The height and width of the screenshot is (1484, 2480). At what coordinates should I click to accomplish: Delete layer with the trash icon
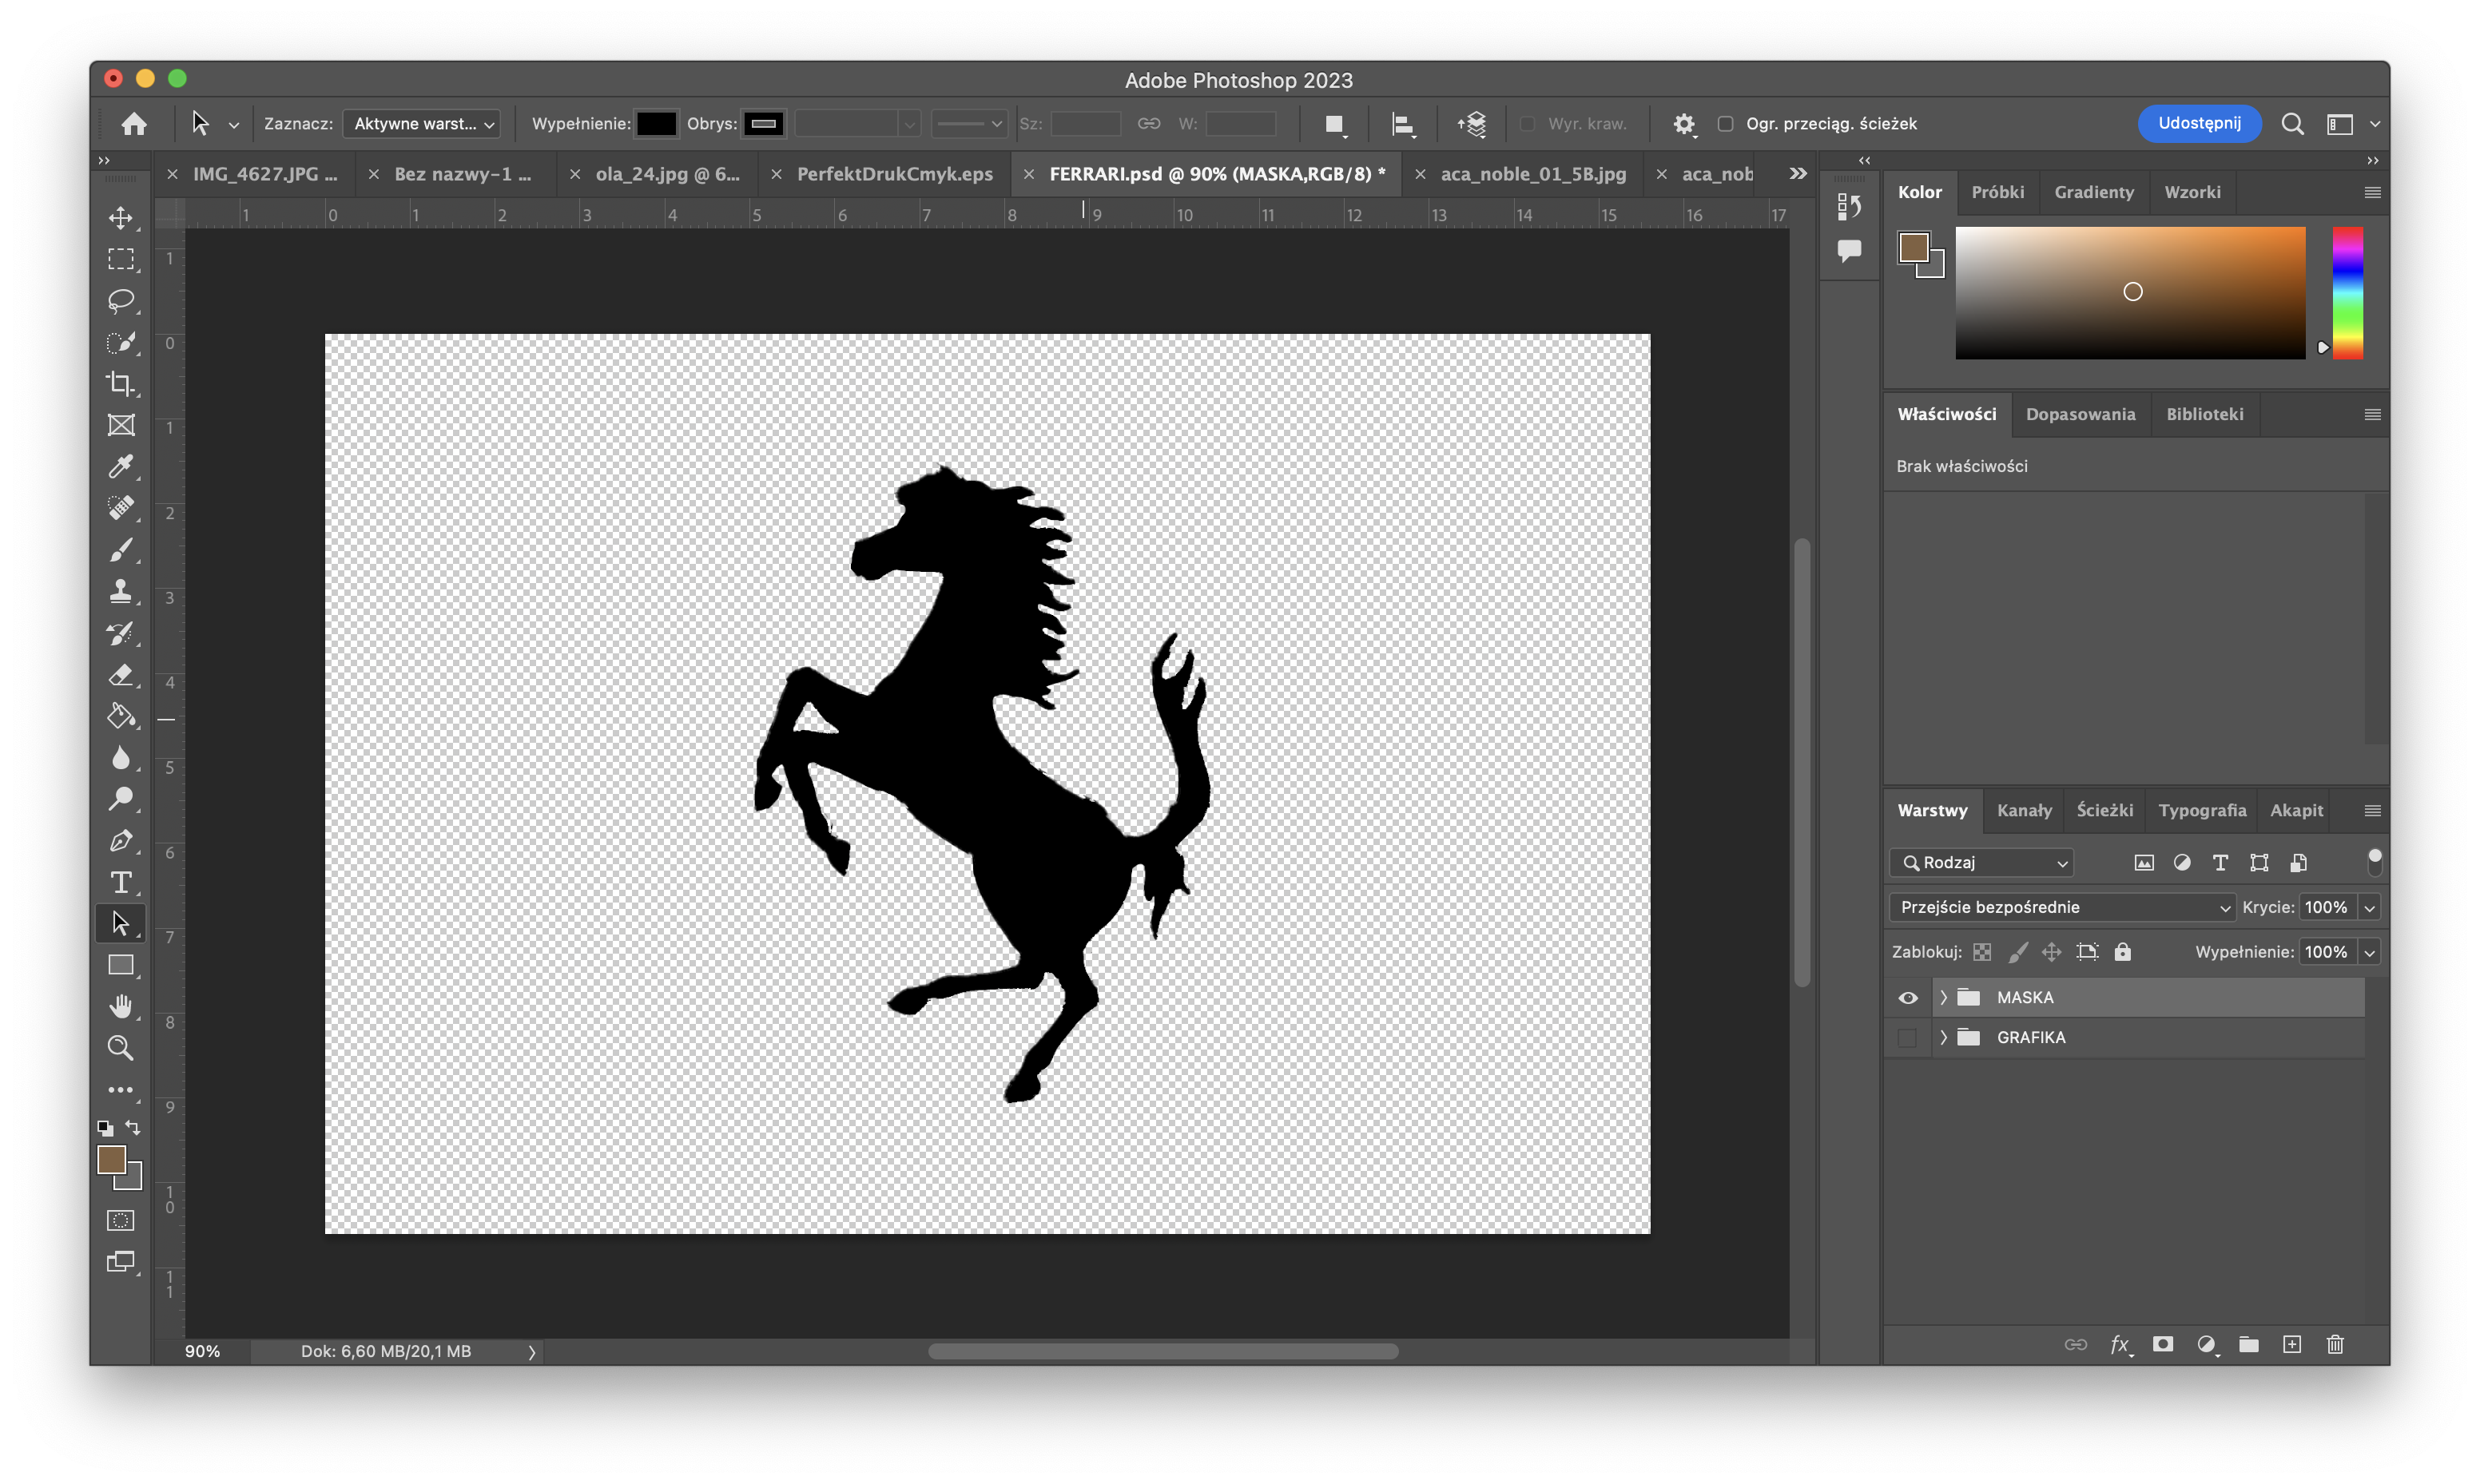pos(2335,1345)
